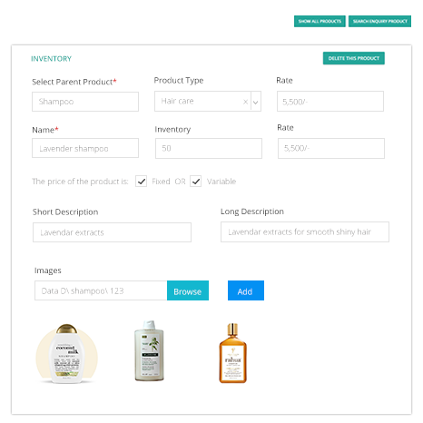Viewport: 423px width, 423px height.
Task: Click the top Rate field beside Product Type
Action: tap(330, 102)
